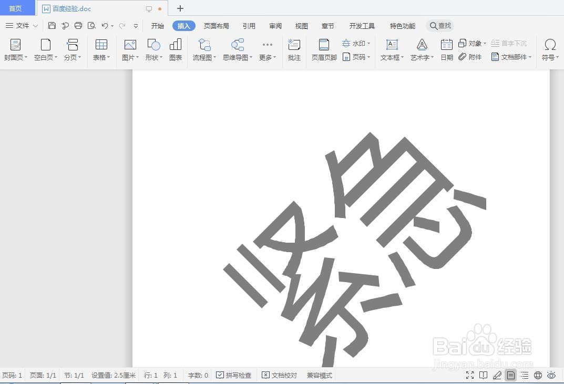This screenshot has height=384, width=564.
Task: Click the section 节: 1/1 status item
Action: pos(74,376)
